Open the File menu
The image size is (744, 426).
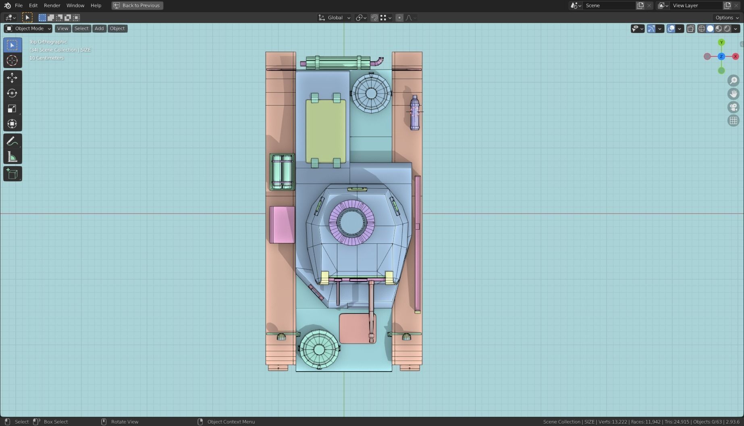coord(19,5)
